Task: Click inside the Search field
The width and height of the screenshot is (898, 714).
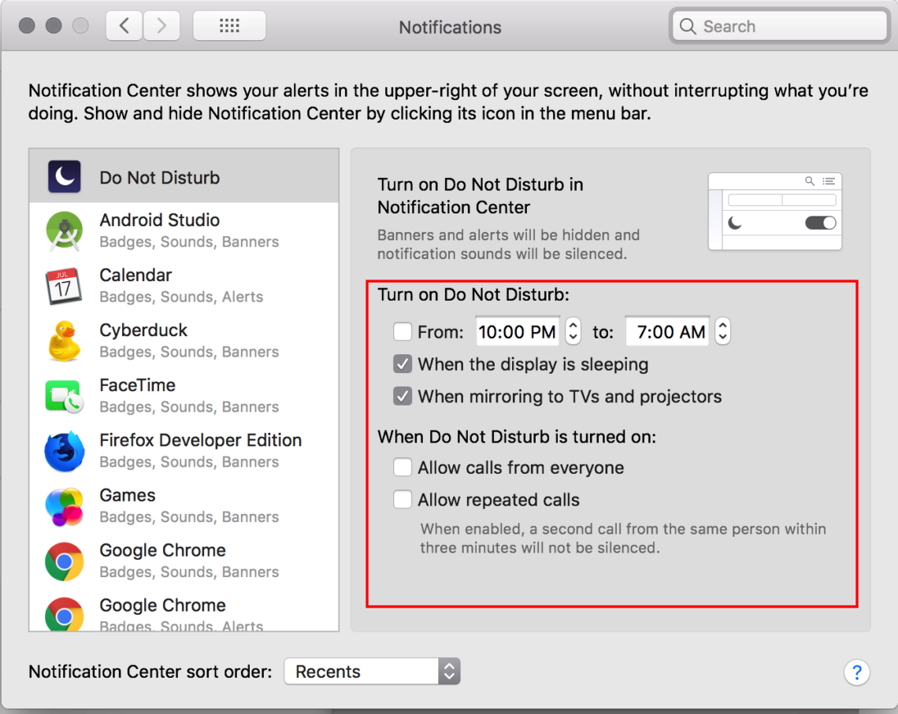Action: (756, 26)
